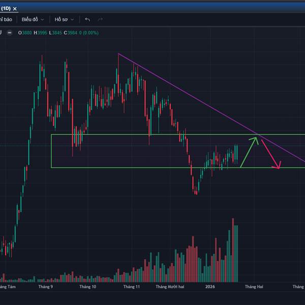
Task: Open the Chỉ báo indicators button
Action: coord(5,19)
